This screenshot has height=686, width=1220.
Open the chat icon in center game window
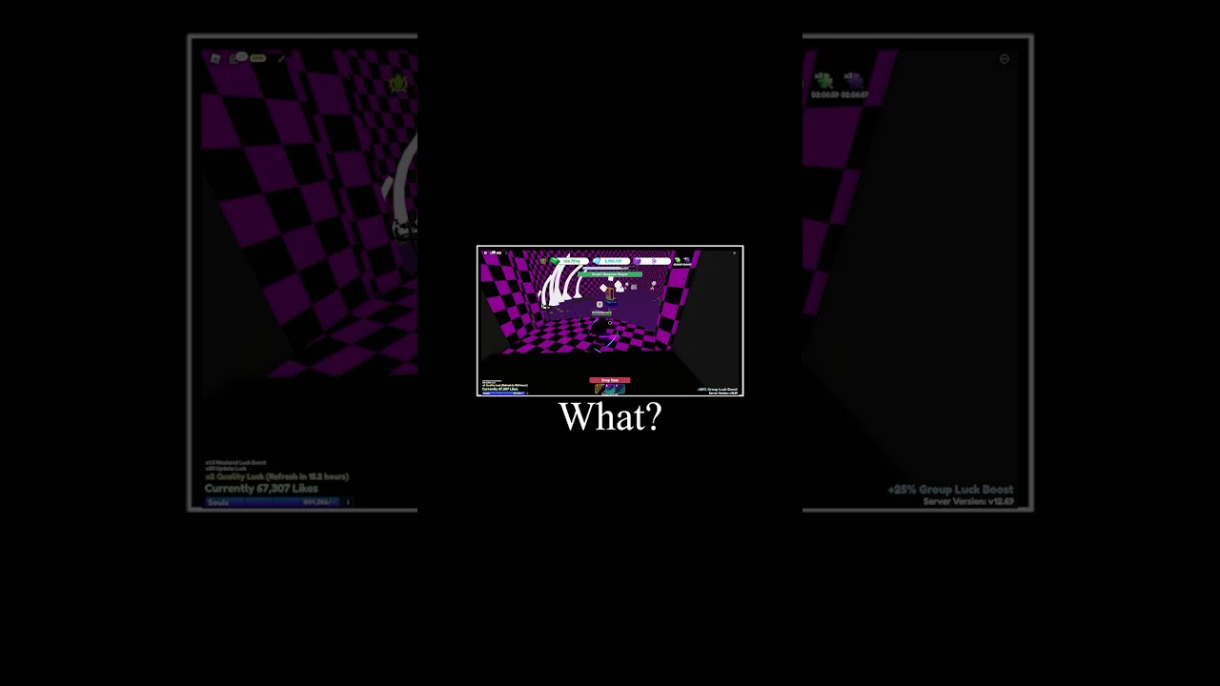493,252
